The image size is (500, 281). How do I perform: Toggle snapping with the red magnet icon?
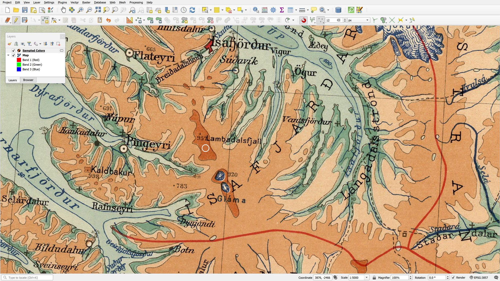click(303, 20)
